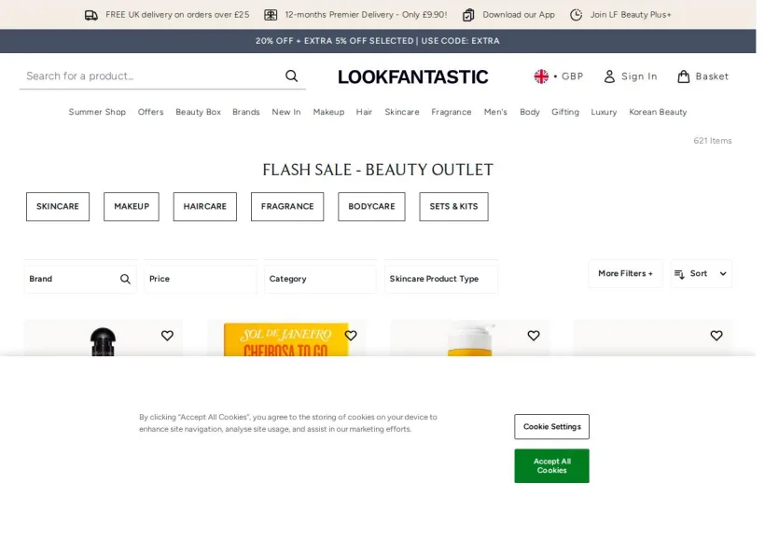Click the delivery truck icon
The height and width of the screenshot is (538, 765).
click(x=91, y=15)
